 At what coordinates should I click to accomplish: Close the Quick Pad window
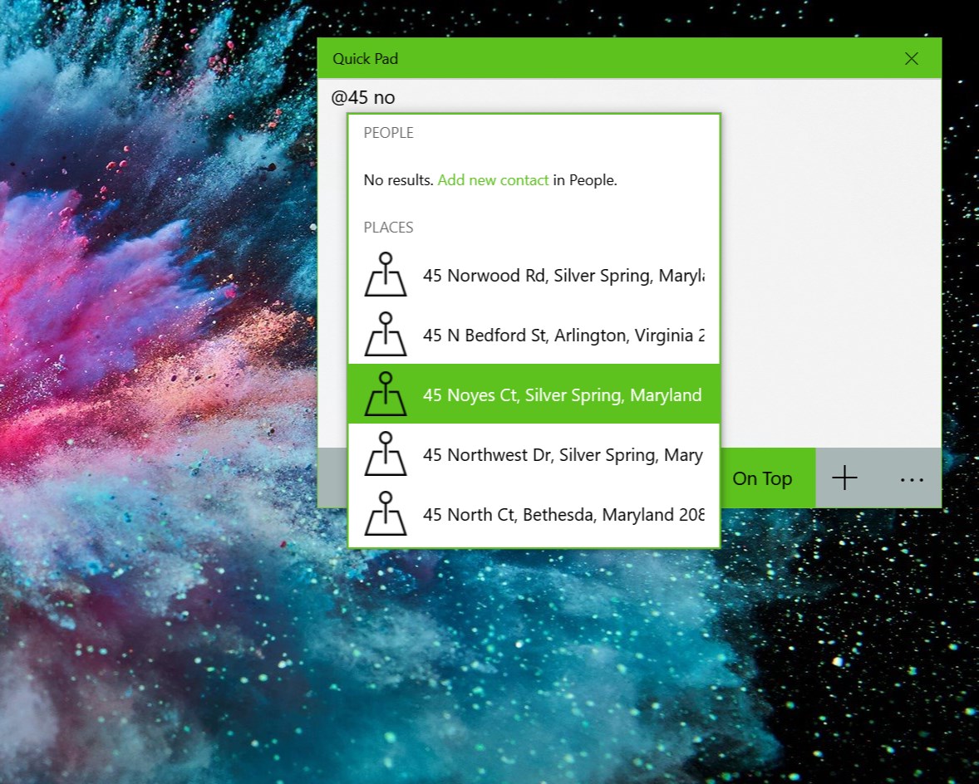[912, 59]
